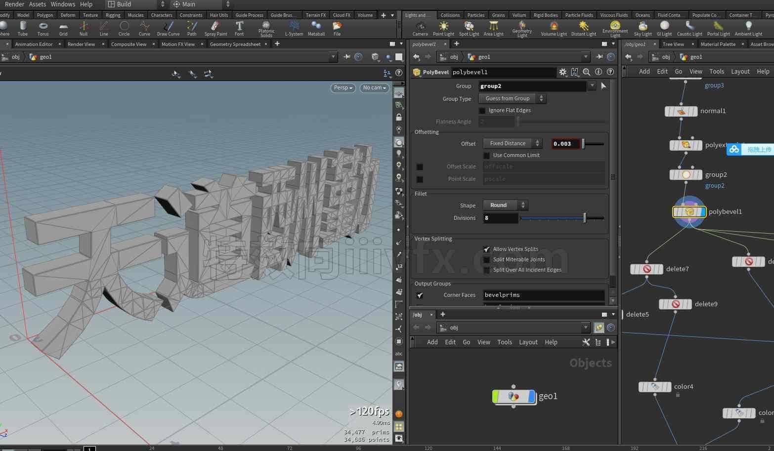Screen dimensions: 774x451
Task: Toggle the Corner Faces output group checkbox
Action: click(420, 295)
